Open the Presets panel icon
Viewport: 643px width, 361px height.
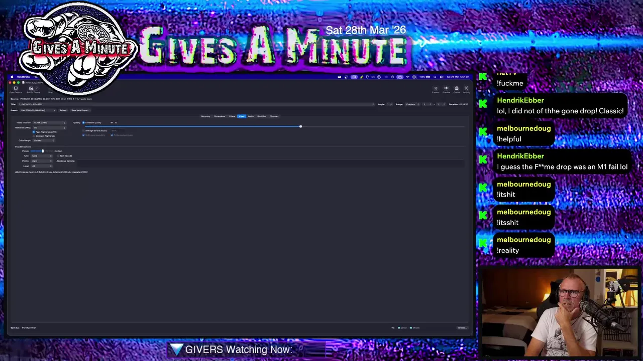436,88
